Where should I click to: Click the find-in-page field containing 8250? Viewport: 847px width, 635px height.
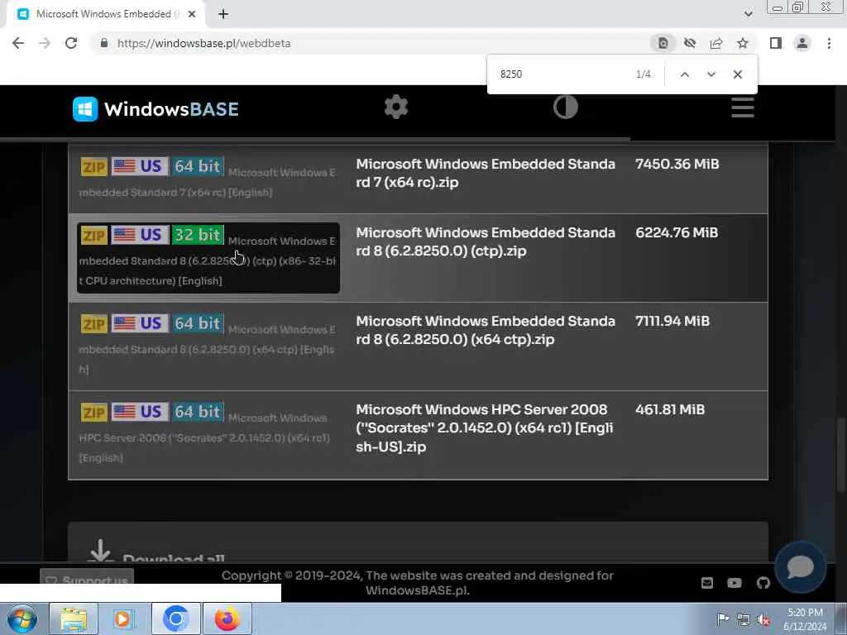[562, 74]
